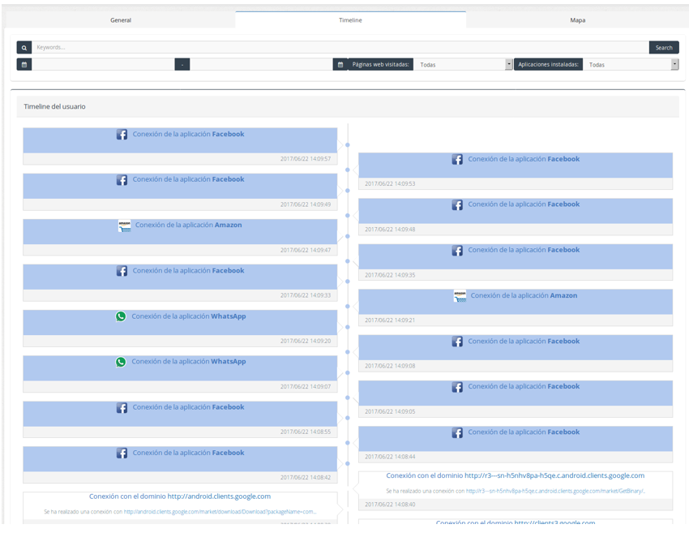689x533 pixels.
Task: Open the Páginas web visitadas dropdown
Action: click(463, 64)
